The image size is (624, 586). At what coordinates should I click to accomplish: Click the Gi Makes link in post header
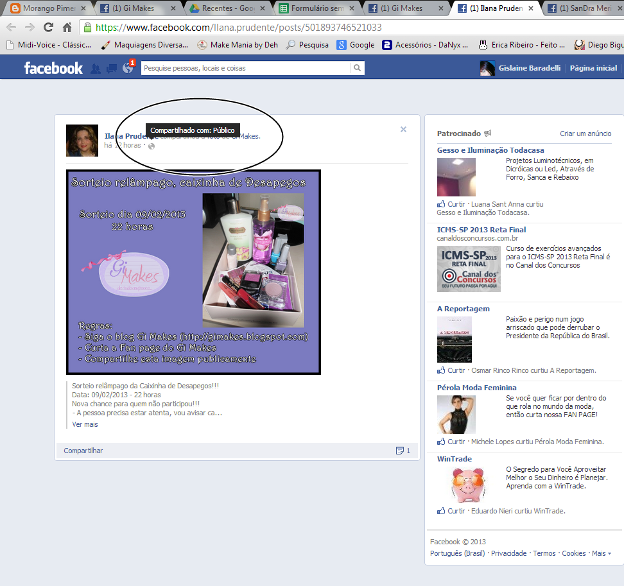pos(245,136)
